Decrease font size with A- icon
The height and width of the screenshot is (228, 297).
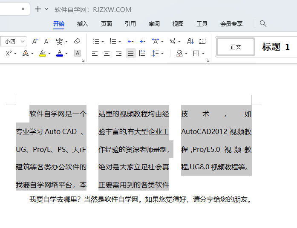47,41
